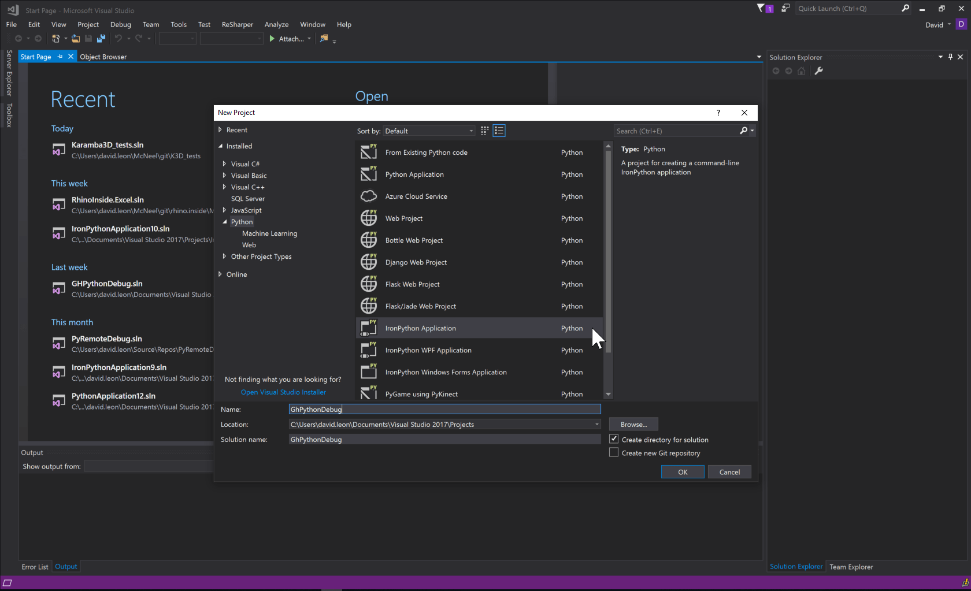This screenshot has height=591, width=971.
Task: Collapse the Python tree node
Action: pos(224,222)
